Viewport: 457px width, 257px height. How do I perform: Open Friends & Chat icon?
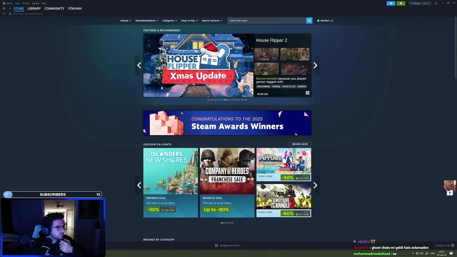coord(453,246)
